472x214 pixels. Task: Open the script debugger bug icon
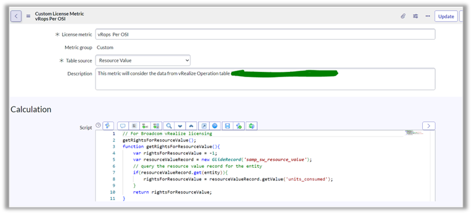click(251, 126)
